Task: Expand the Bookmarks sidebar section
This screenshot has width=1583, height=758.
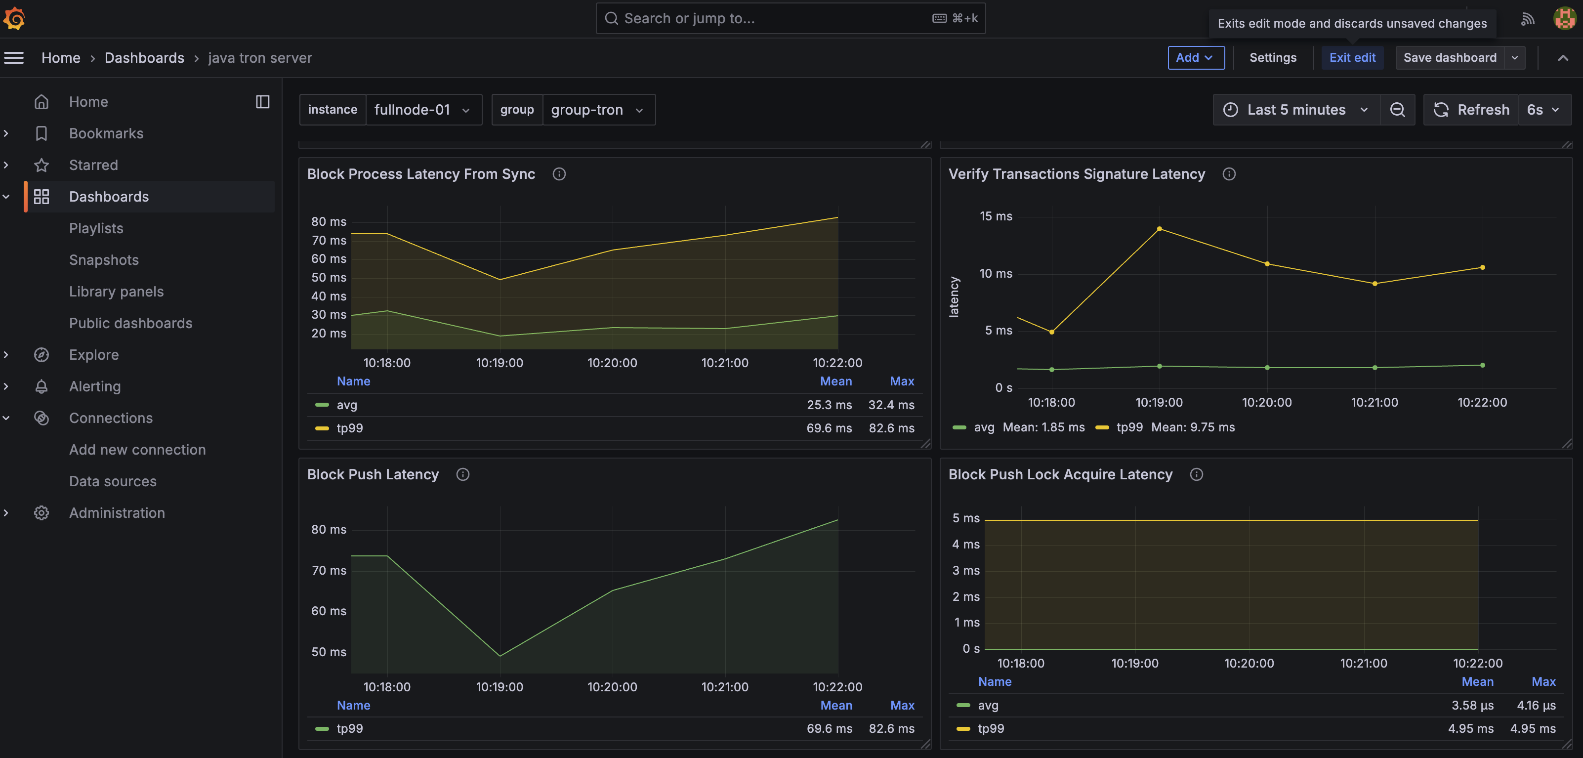Action: (x=6, y=133)
